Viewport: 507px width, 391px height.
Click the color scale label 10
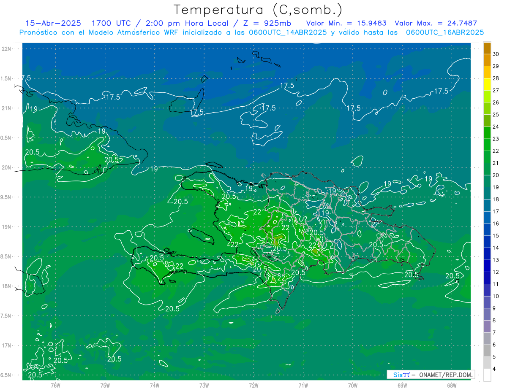(x=496, y=296)
